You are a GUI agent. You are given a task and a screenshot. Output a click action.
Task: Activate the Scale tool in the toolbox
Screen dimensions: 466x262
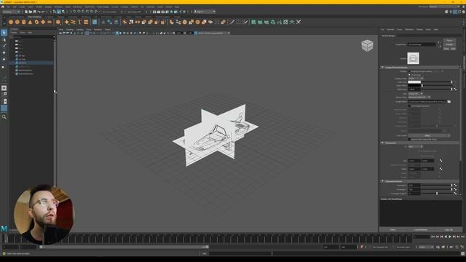4,66
